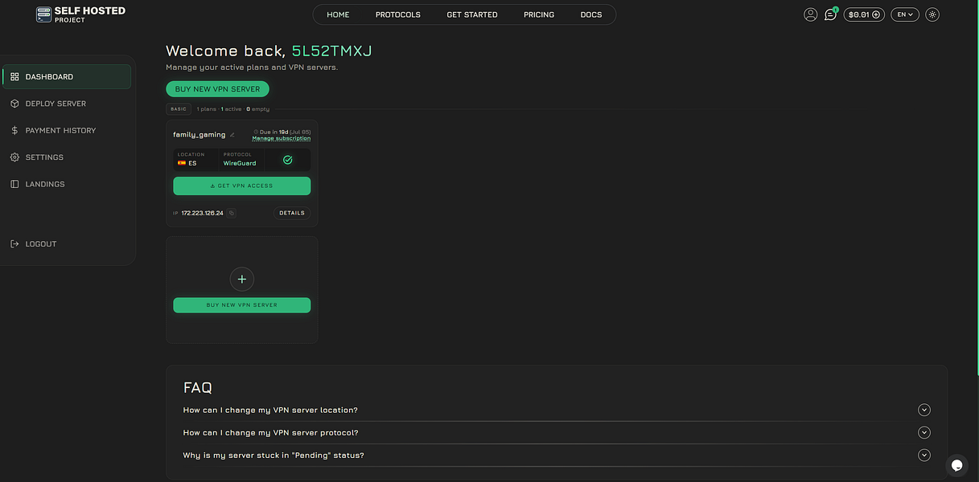Click the $0.01 balance top-up button
This screenshot has width=979, height=482.
click(864, 14)
